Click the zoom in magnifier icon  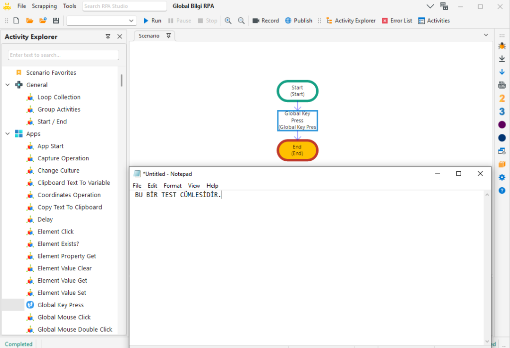[228, 21]
